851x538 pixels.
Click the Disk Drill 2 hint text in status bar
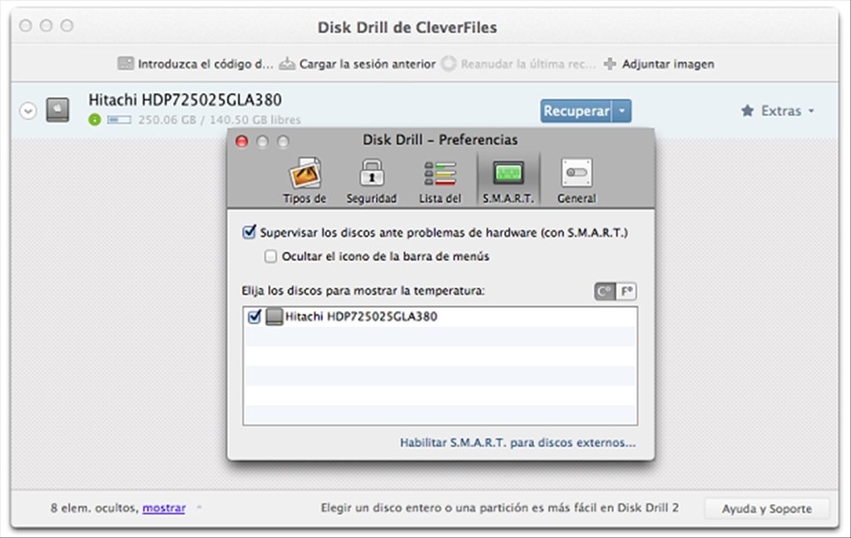point(500,508)
